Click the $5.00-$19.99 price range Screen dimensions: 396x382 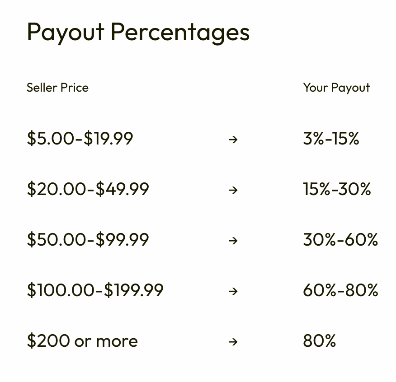click(80, 139)
